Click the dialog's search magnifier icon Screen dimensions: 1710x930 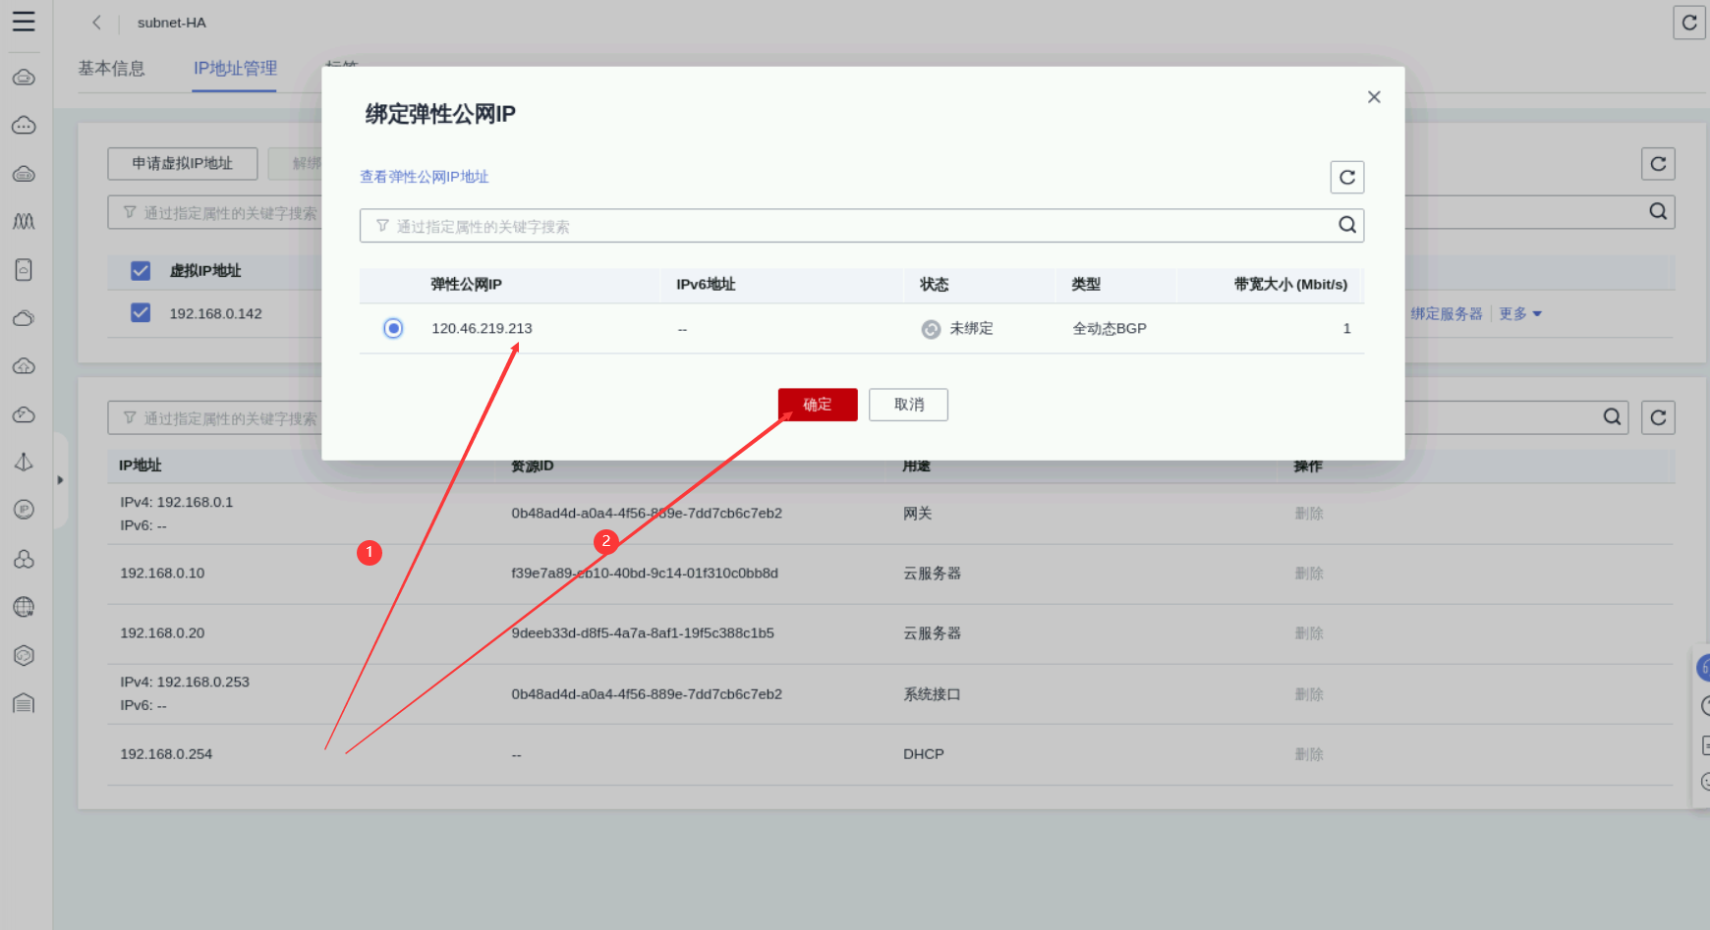(x=1347, y=226)
